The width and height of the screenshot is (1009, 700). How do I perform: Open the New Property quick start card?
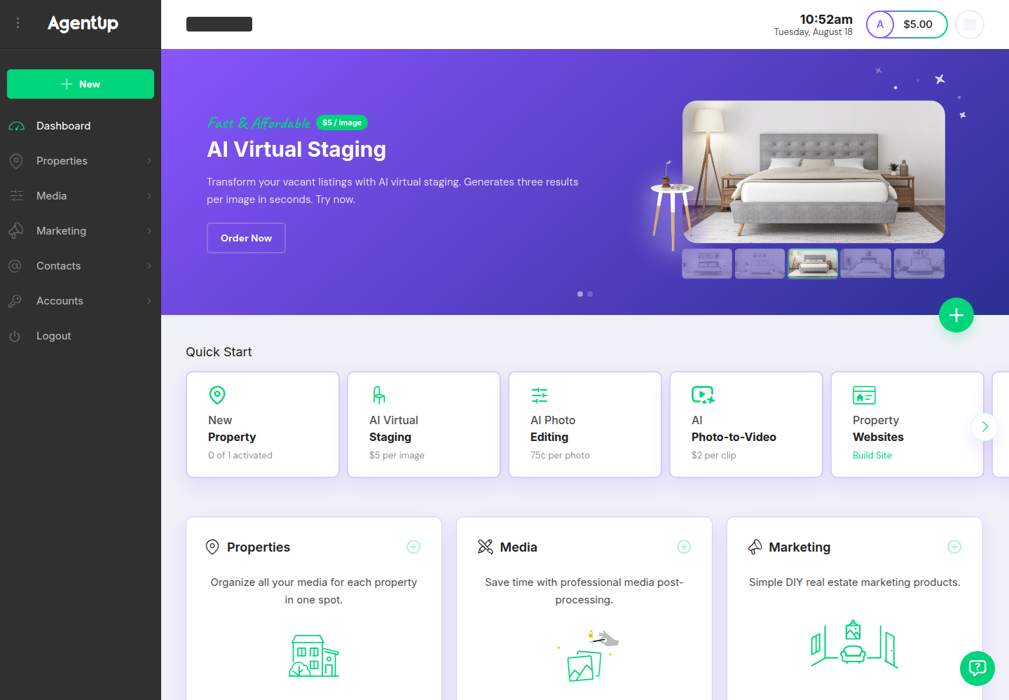(263, 424)
